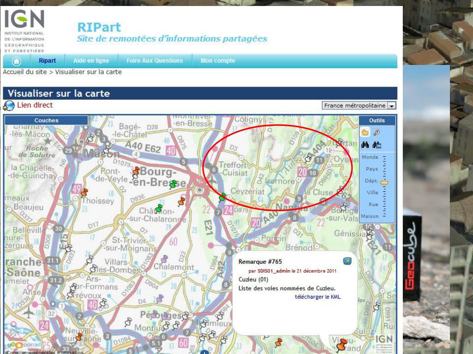473x354 pixels.
Task: Click the Accueil du site breadcrumb
Action: (25, 72)
